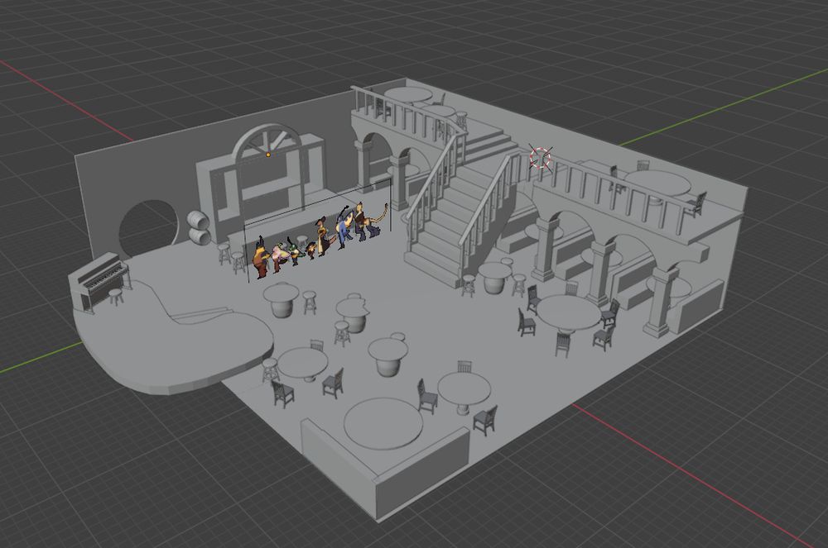Select the stool next to the piano

(x=116, y=297)
